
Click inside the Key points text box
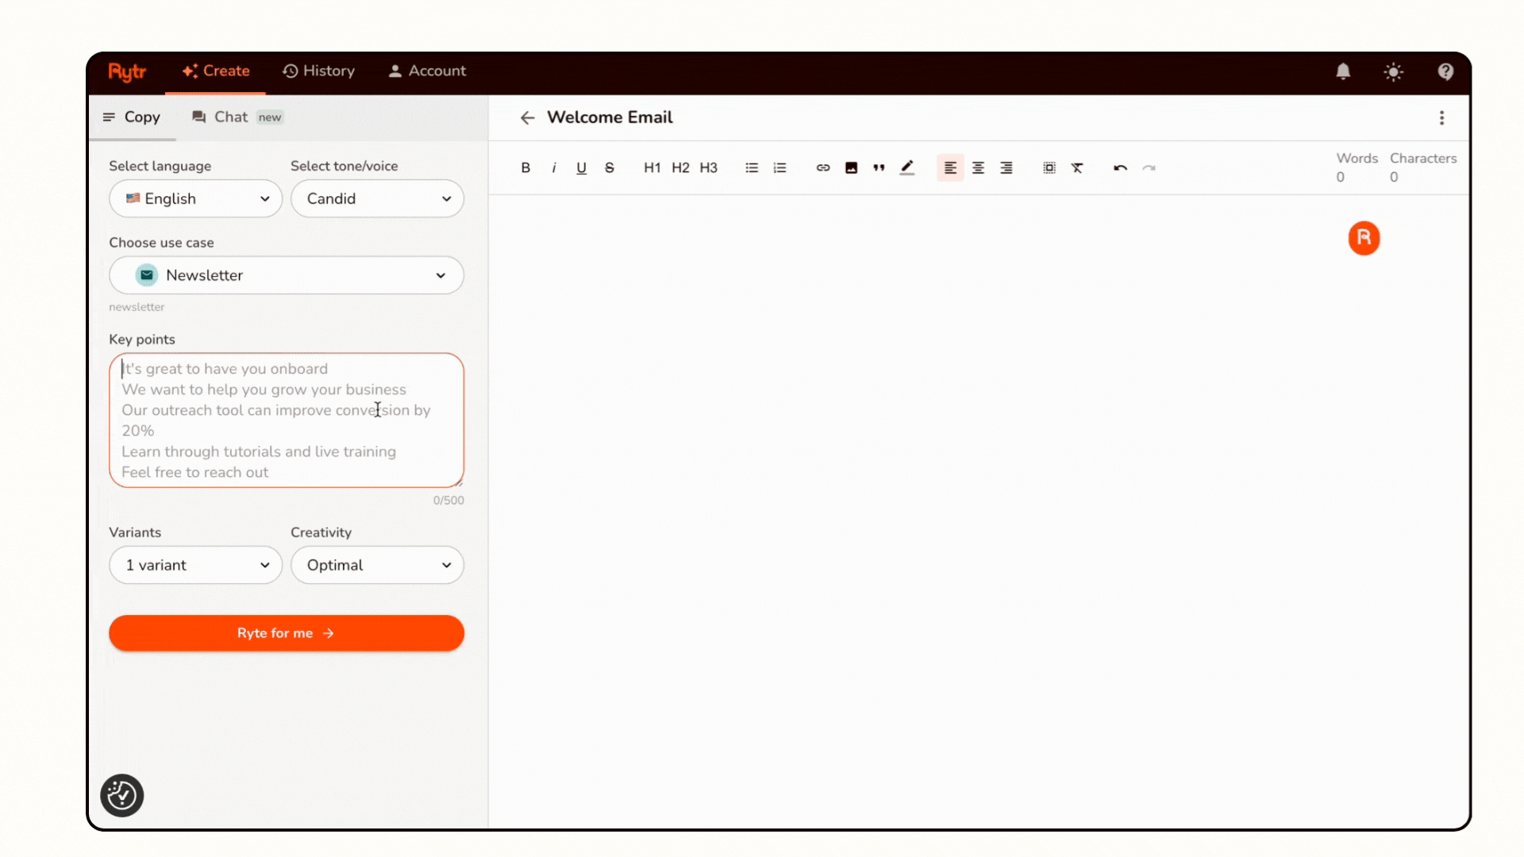[x=286, y=421]
